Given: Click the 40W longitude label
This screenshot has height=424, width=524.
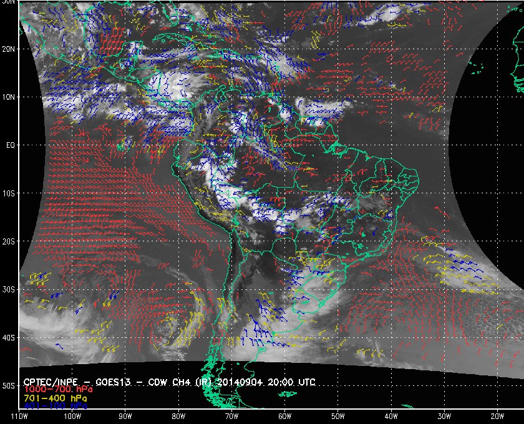Looking at the screenshot, I should click(391, 417).
